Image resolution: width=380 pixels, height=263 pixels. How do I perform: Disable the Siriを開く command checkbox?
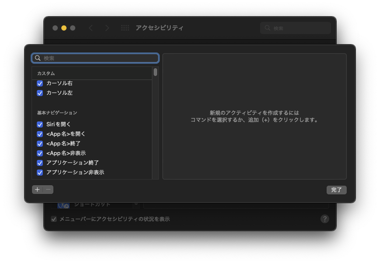coord(40,125)
